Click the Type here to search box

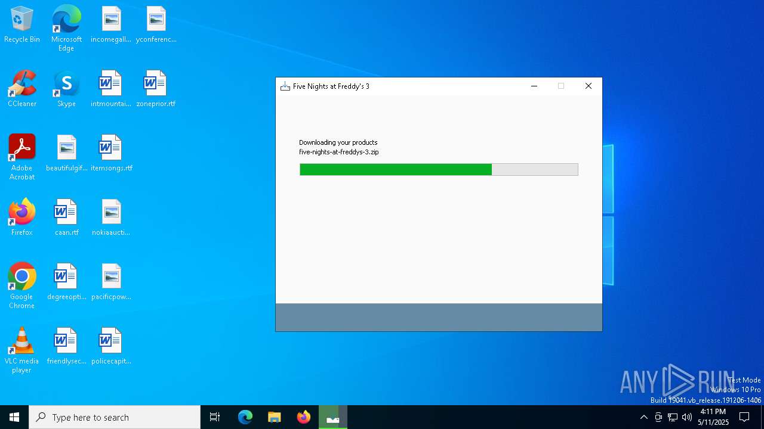click(115, 417)
